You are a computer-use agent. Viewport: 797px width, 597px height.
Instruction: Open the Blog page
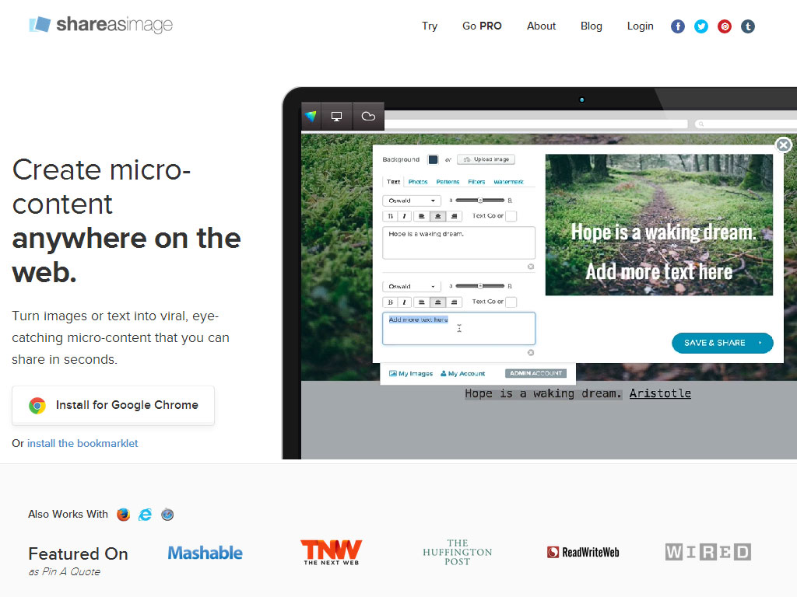(592, 26)
